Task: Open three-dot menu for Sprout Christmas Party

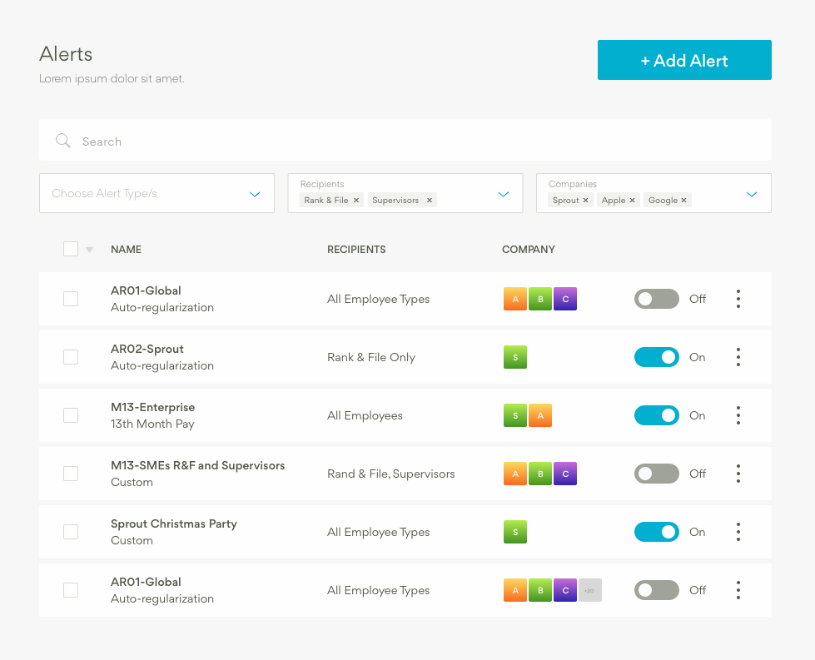Action: point(738,532)
